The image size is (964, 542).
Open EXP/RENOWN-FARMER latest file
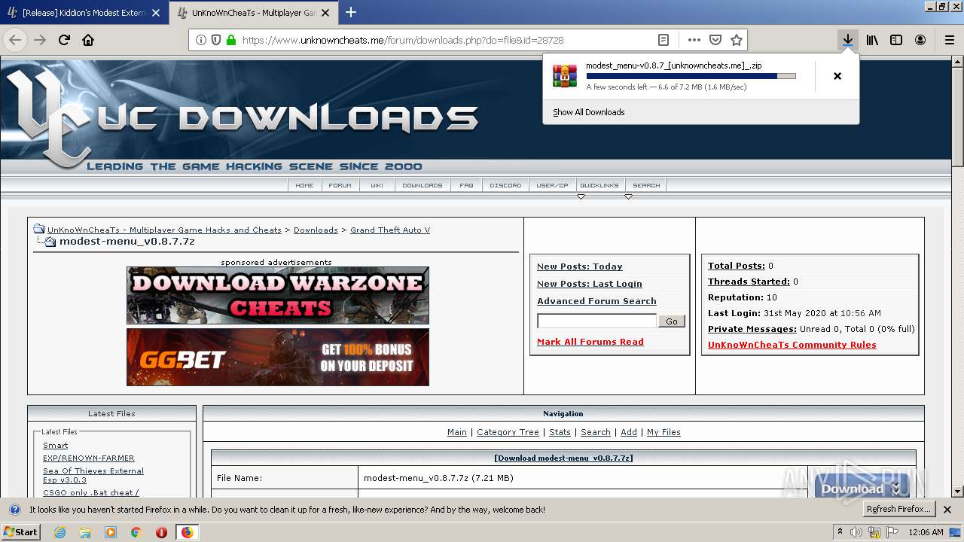89,458
